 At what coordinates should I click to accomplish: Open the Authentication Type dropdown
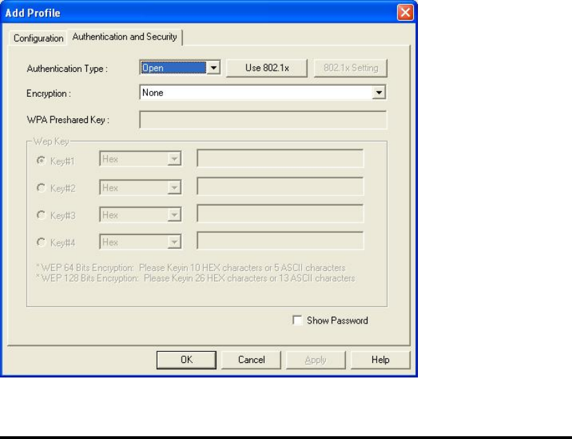point(180,68)
